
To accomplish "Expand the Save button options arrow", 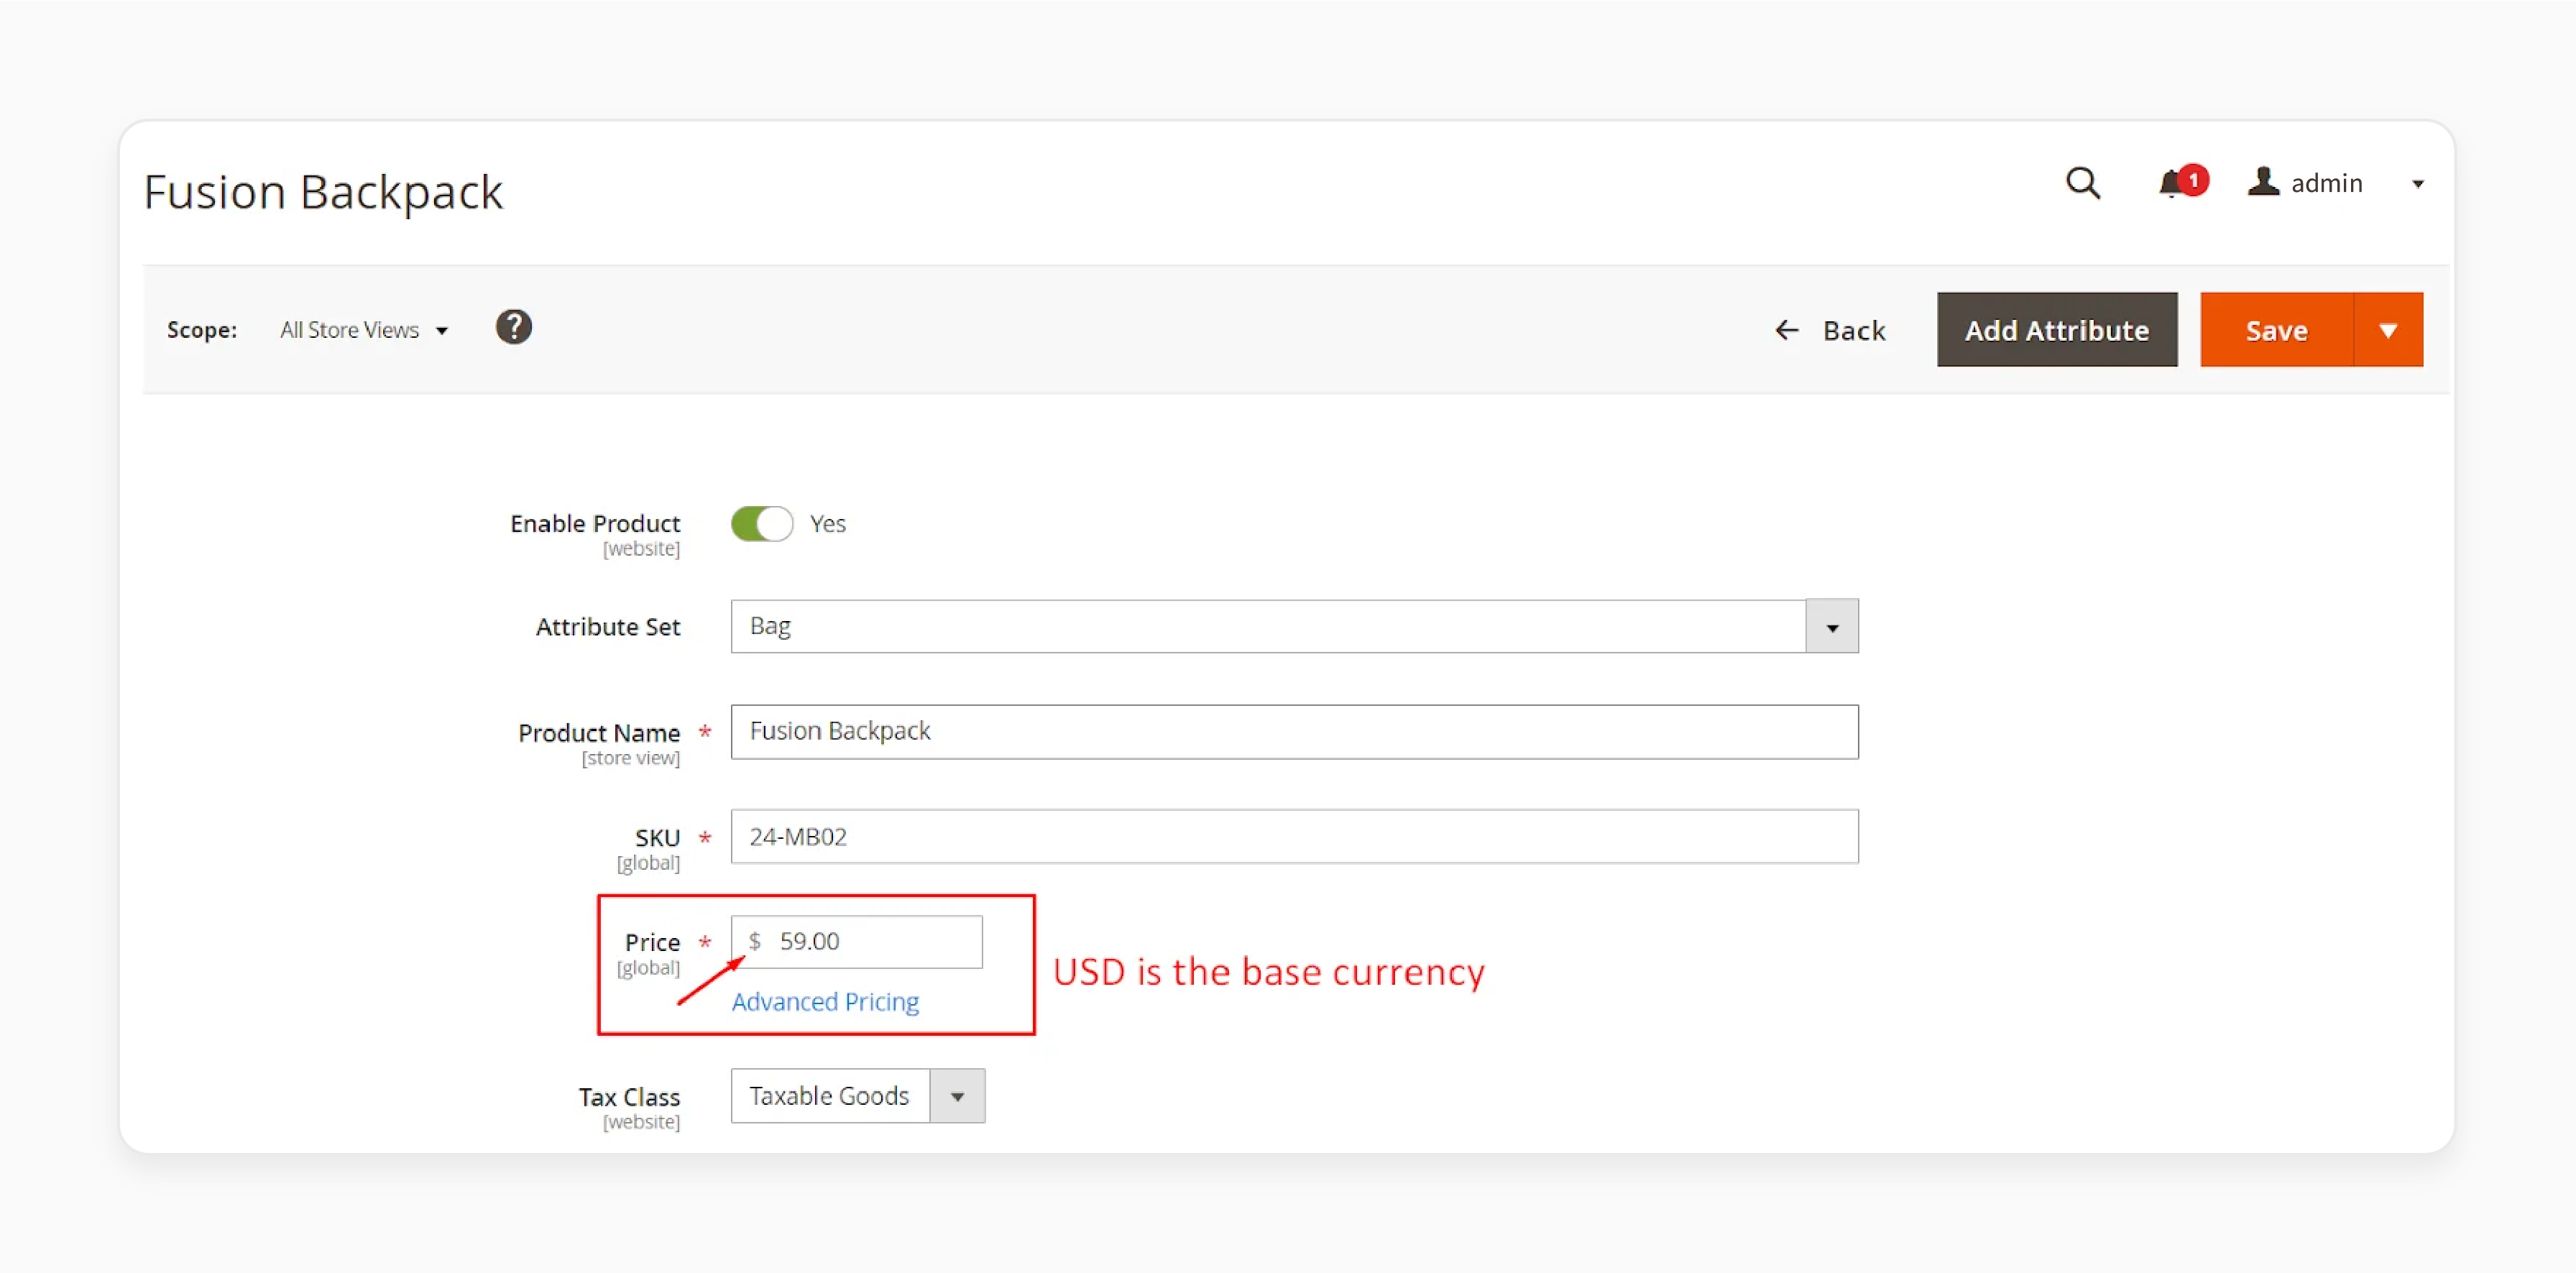I will point(2388,330).
